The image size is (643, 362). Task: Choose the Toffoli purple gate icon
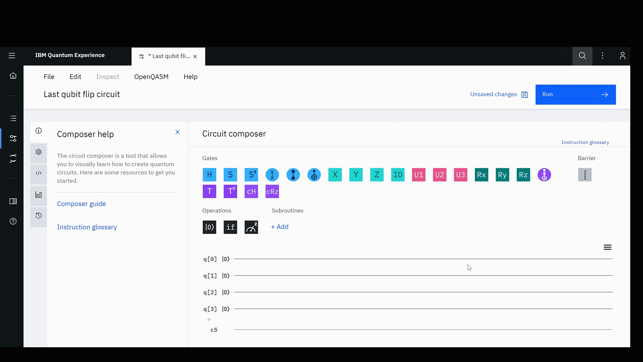point(544,175)
